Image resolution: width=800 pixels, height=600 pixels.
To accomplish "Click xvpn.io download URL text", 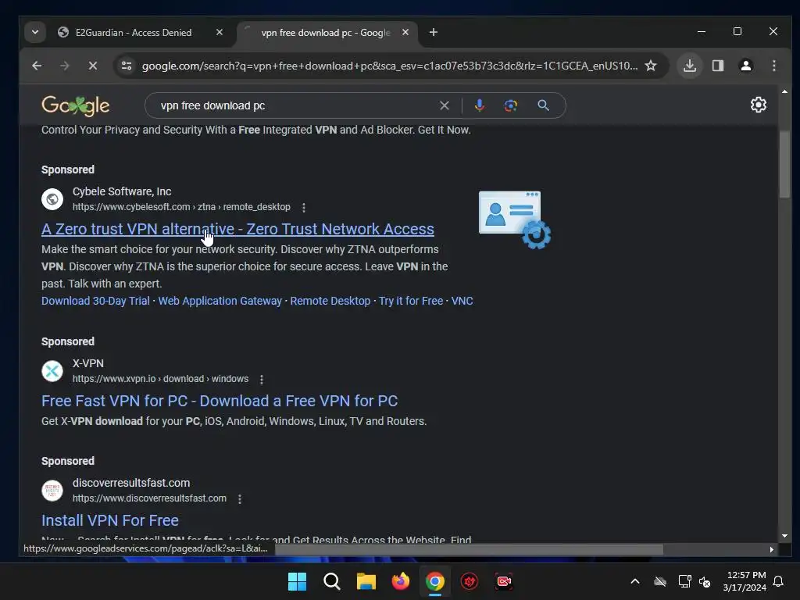I will [x=160, y=379].
